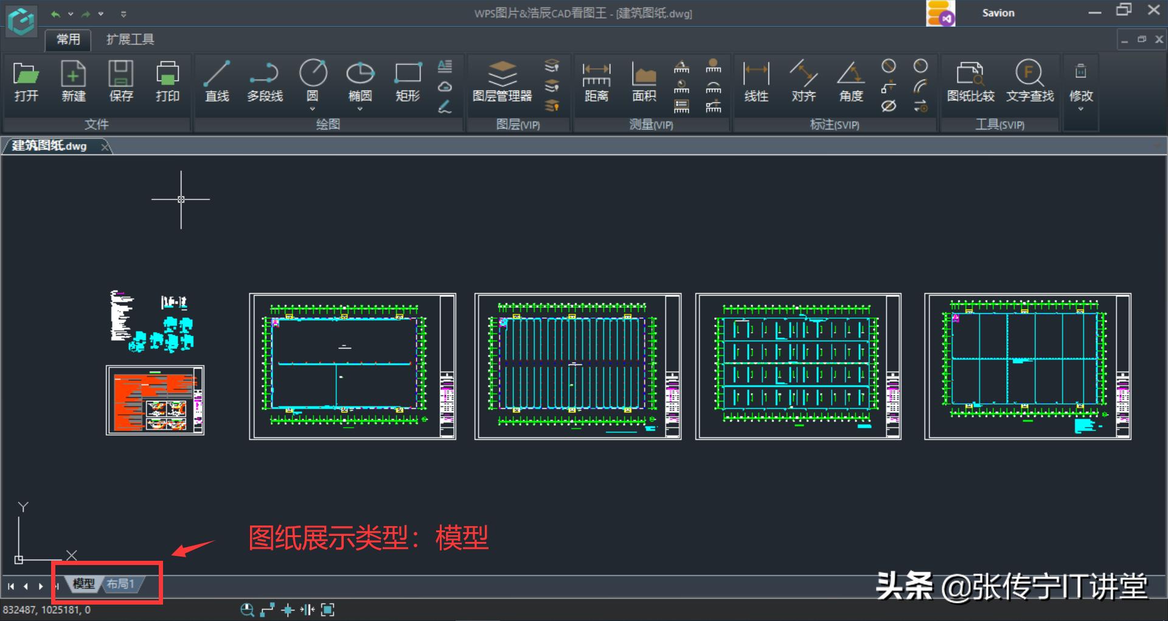The height and width of the screenshot is (621, 1168).
Task: Activate the Distance measurement tool
Action: (597, 82)
